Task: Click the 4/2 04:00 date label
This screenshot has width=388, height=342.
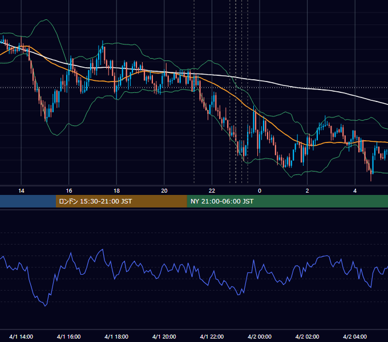Action: [x=355, y=336]
